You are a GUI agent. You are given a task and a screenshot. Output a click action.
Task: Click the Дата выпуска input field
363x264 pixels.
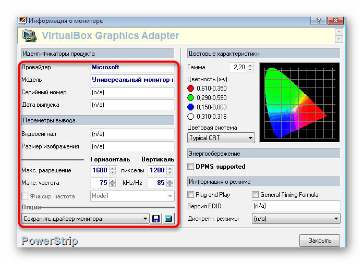click(x=132, y=105)
